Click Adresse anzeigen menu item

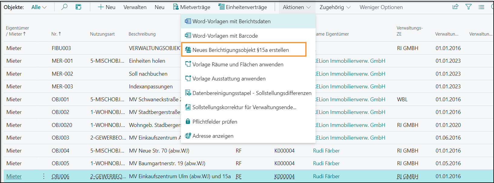click(213, 136)
